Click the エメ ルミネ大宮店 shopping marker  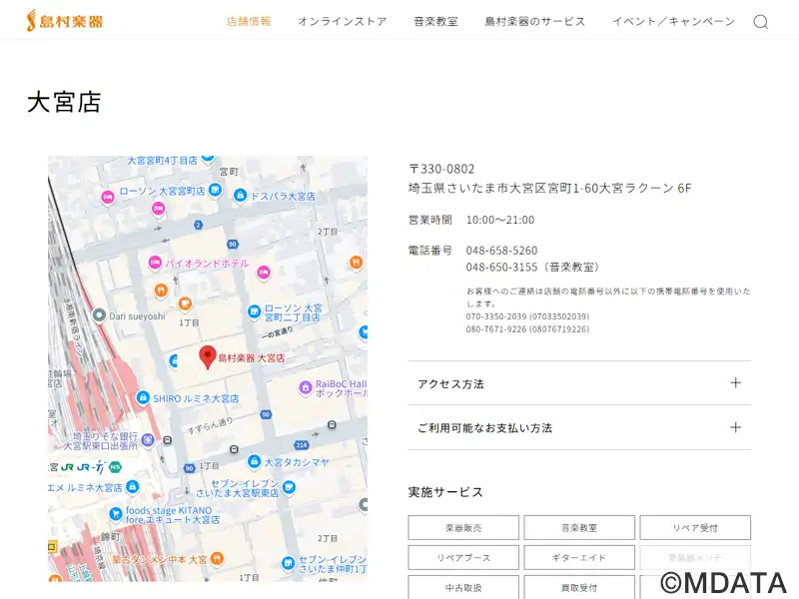133,487
